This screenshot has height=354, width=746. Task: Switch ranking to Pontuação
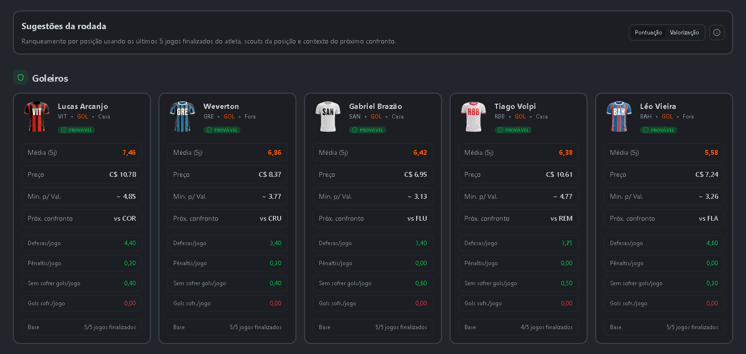[648, 32]
